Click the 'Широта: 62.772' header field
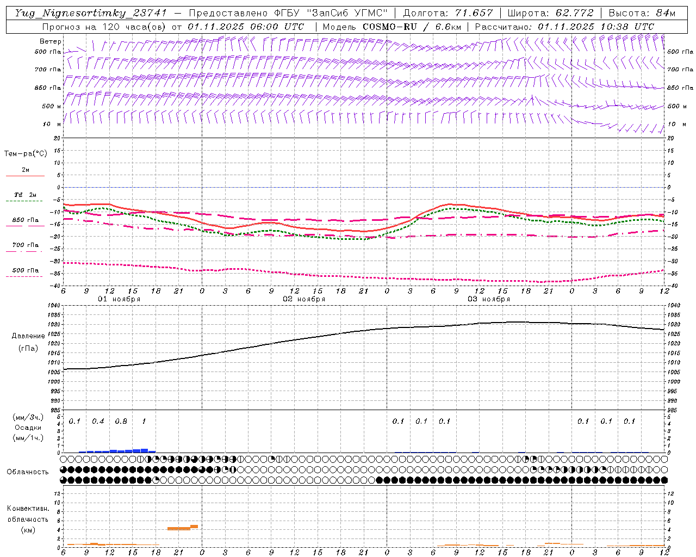The image size is (696, 557). click(550, 13)
